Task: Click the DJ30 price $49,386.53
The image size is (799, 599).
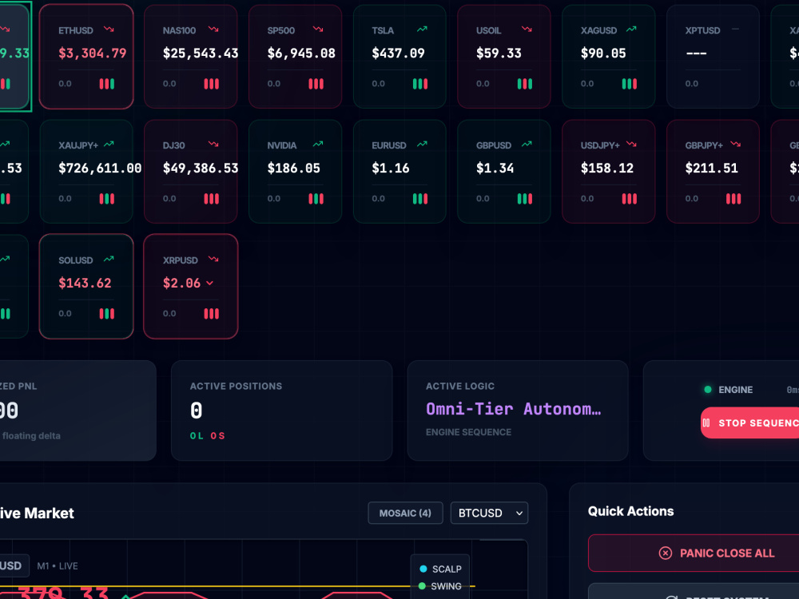Action: [x=201, y=168]
